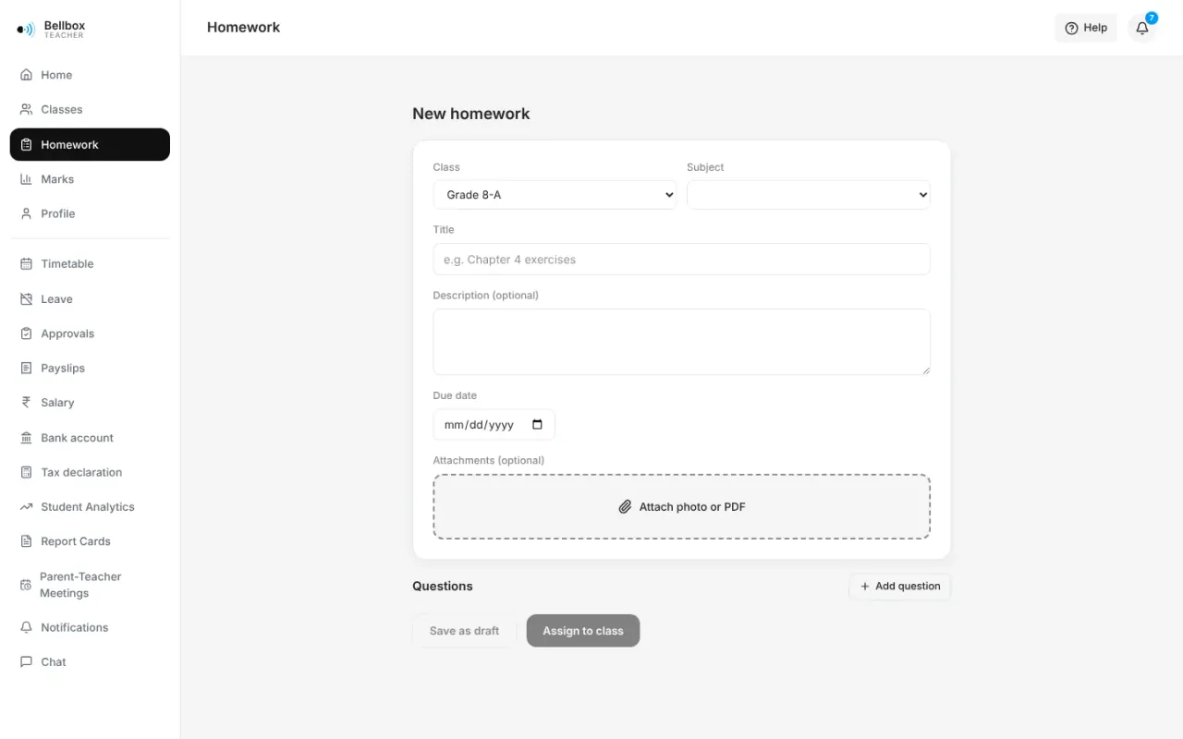The width and height of the screenshot is (1183, 739).
Task: Open notifications bell in header
Action: pos(1142,28)
